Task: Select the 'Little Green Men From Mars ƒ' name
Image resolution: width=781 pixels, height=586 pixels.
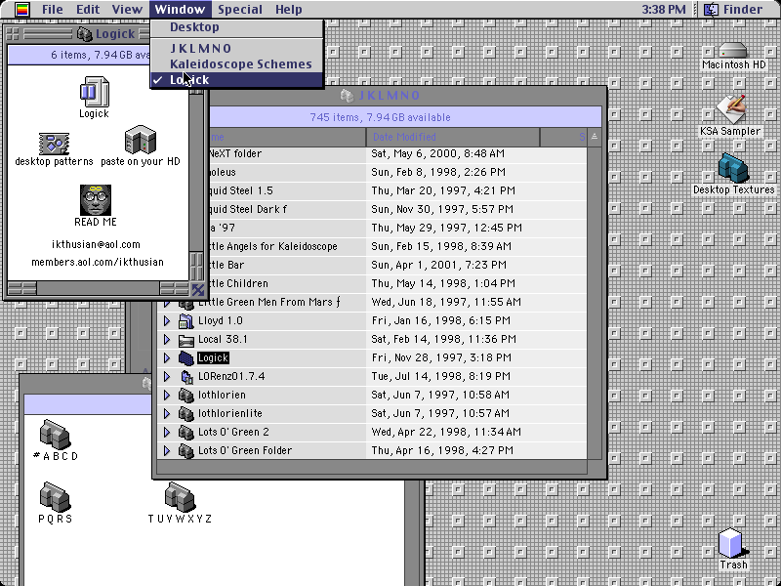Action: pos(269,303)
